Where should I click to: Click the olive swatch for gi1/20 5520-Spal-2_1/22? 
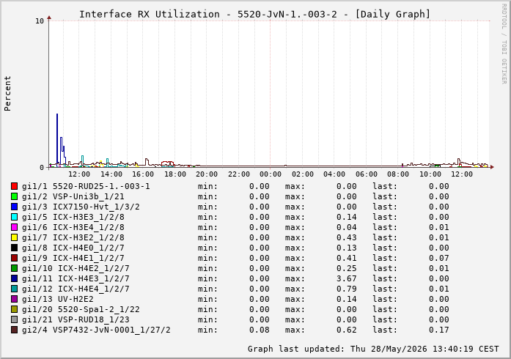(x=14, y=309)
